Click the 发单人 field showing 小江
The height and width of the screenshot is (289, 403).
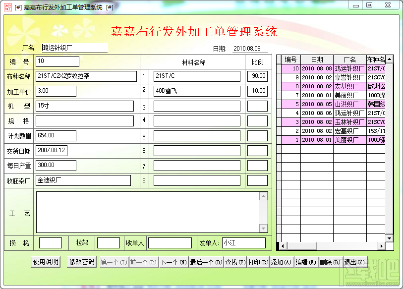point(244,243)
